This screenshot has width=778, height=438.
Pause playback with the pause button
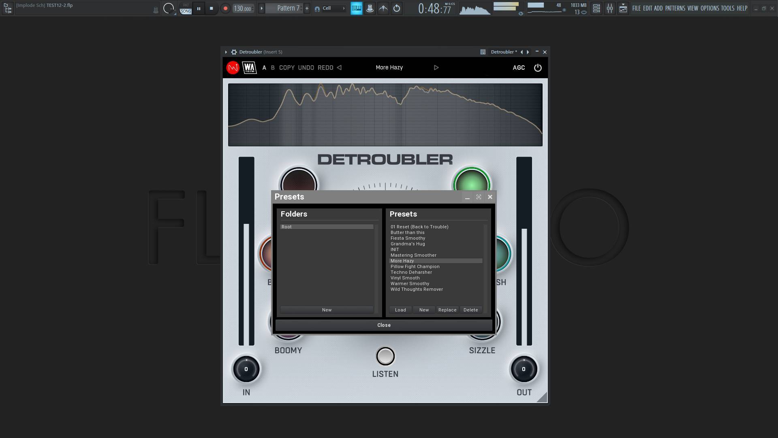pos(199,8)
